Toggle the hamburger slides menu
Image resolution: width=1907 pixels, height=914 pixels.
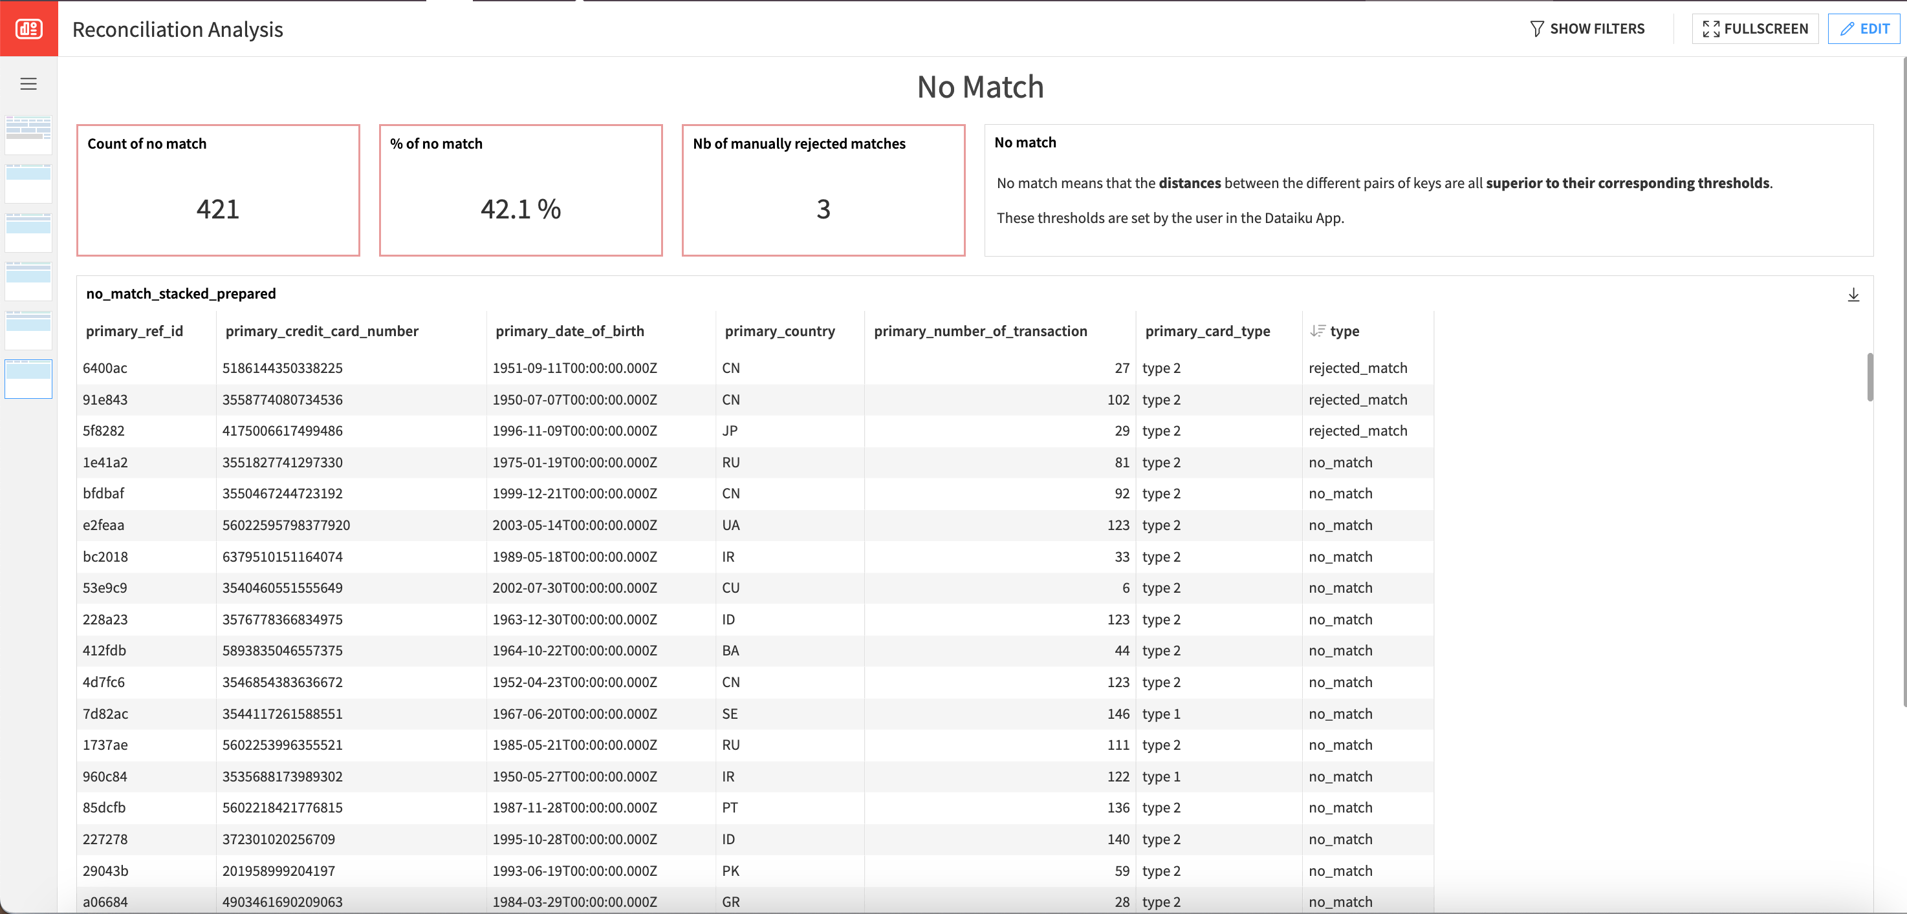pos(29,83)
